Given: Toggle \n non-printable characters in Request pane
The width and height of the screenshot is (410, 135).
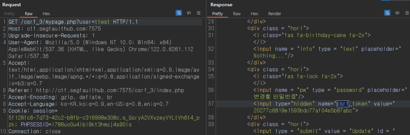Looking at the screenshot, I should point(189,13).
